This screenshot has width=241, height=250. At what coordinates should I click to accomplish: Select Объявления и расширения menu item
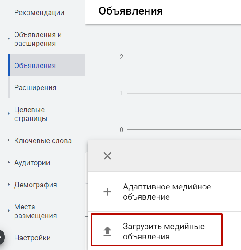point(38,39)
